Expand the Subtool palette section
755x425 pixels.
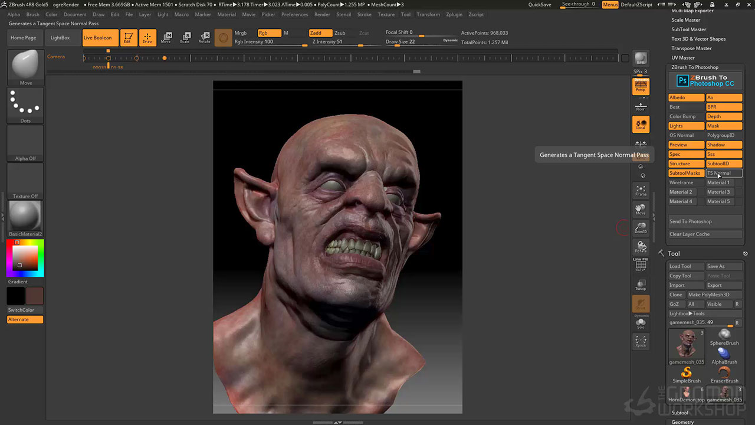coord(679,413)
